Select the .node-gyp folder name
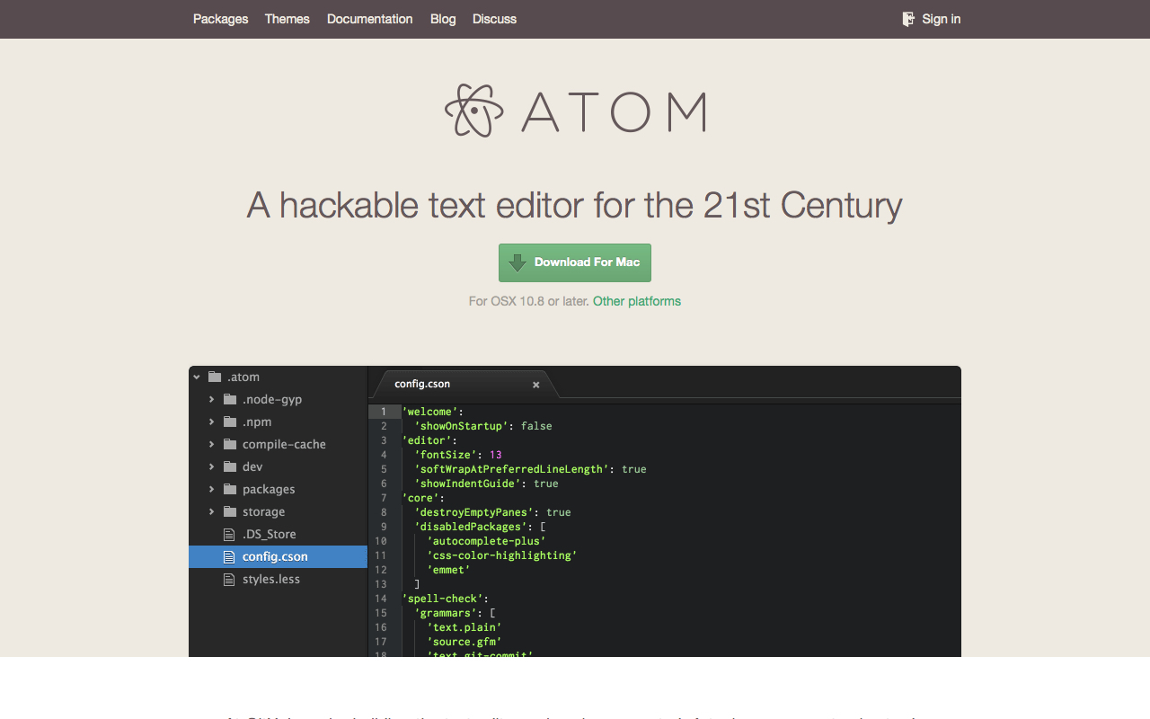The height and width of the screenshot is (719, 1150). tap(272, 399)
